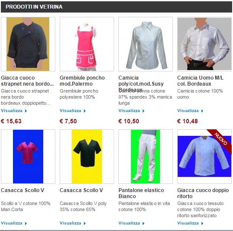
Task: Click Visualizza arrow under Grembiule poncho
Action: (85, 111)
